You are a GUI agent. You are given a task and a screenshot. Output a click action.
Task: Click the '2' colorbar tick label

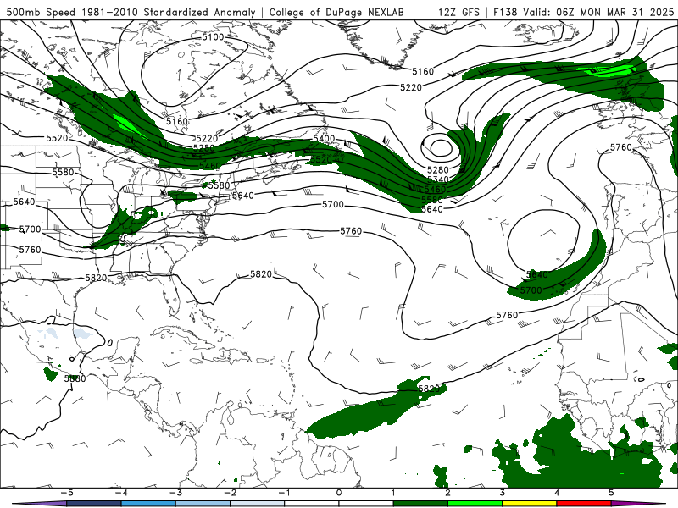click(x=447, y=493)
